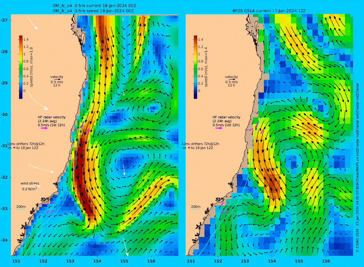Click the 153 longitude label under IMOS GSLA panel
The height and width of the screenshot is (267, 364).
click(245, 261)
